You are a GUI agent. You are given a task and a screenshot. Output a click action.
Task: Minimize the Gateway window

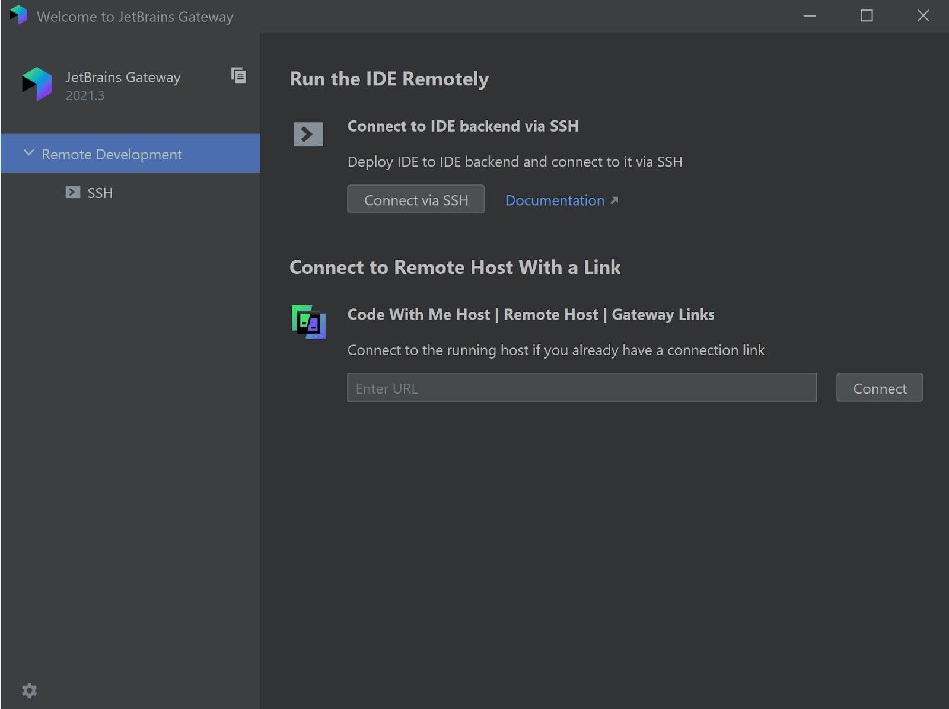[810, 16]
